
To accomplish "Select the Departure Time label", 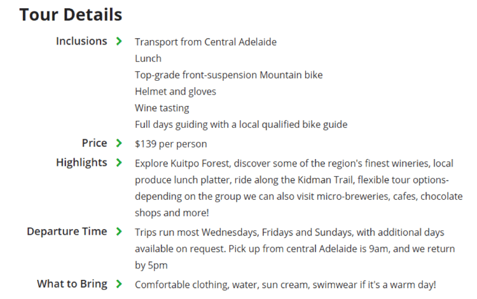I will tap(67, 232).
